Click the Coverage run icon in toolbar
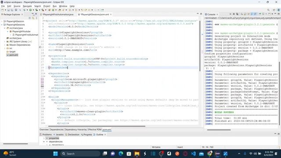Image resolution: width=281 pixels, height=158 pixels. (x=36, y=10)
